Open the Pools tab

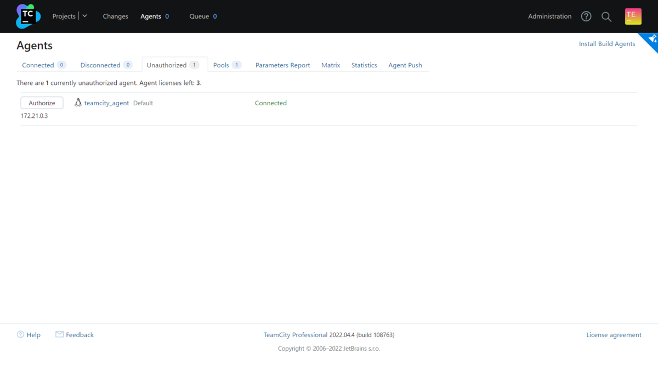(221, 65)
